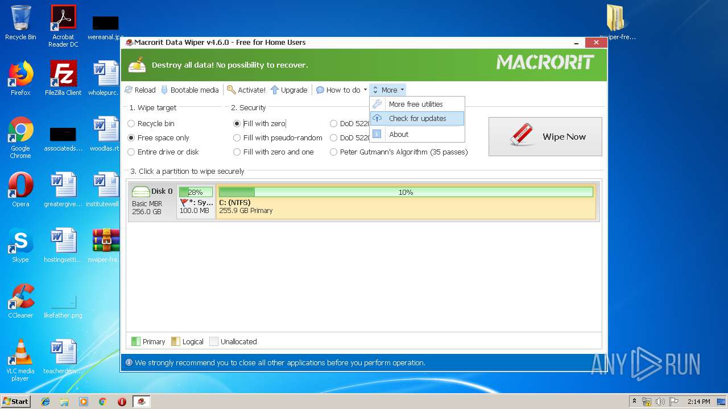728x409 pixels.
Task: Select Fill with zero method
Action: 259,123
